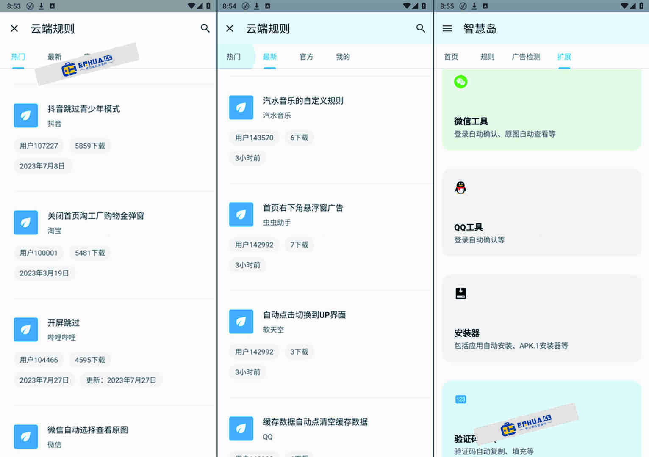Open the 关闭首页淘工厂购物金弹窗 rule

96,216
